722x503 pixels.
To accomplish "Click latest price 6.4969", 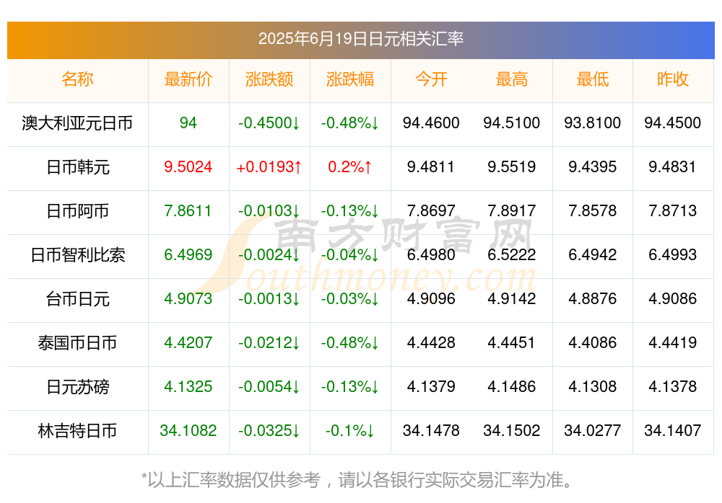I will 188,254.
